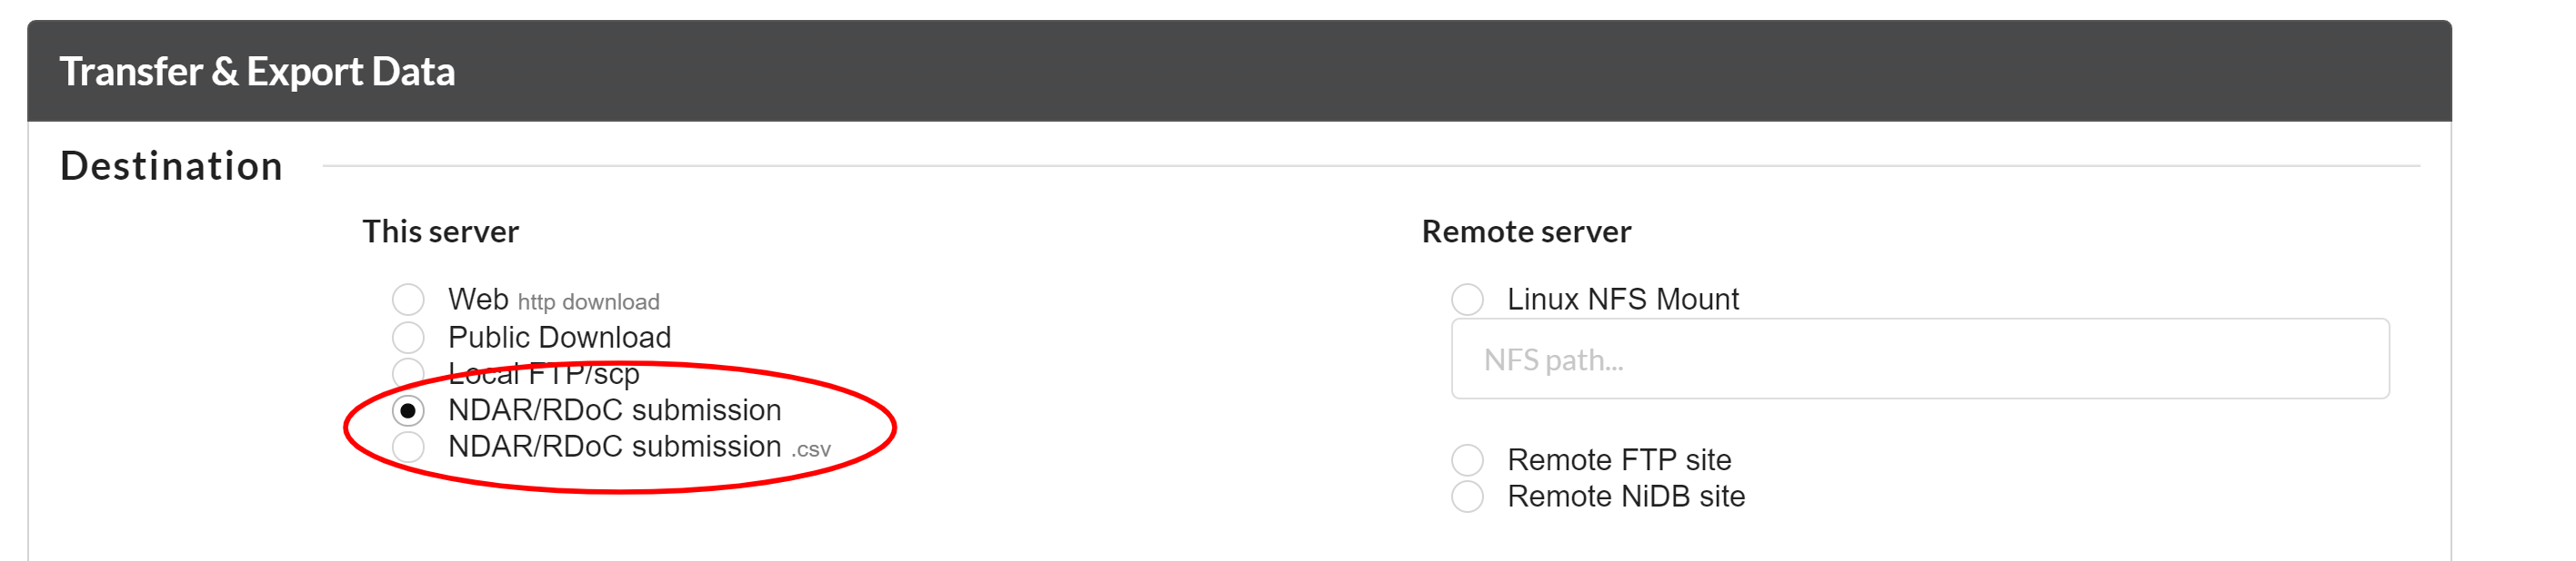Choose Public Download as destination
Screen dimensions: 2576x561
[x=408, y=338]
